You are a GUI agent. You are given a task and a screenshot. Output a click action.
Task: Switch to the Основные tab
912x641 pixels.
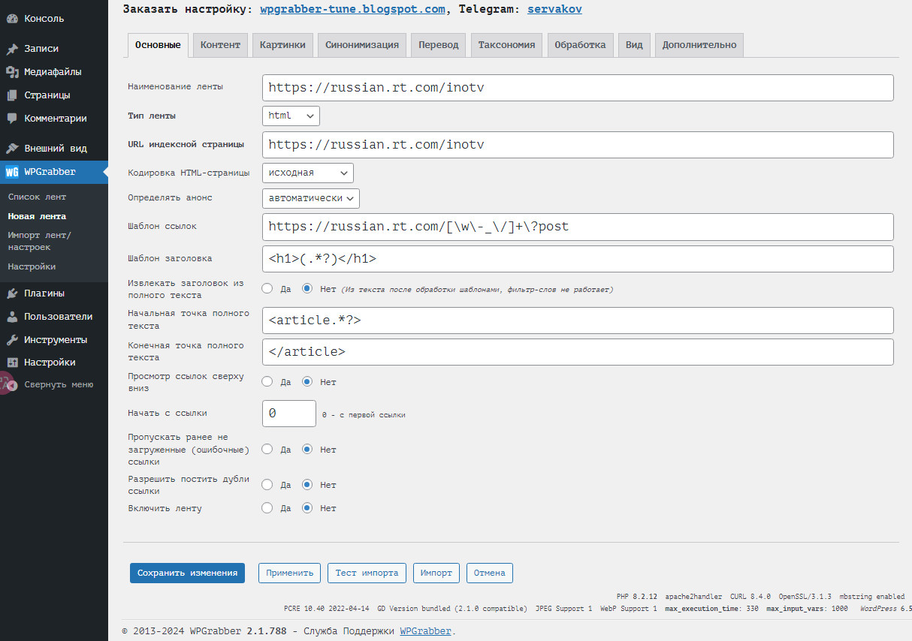click(158, 45)
